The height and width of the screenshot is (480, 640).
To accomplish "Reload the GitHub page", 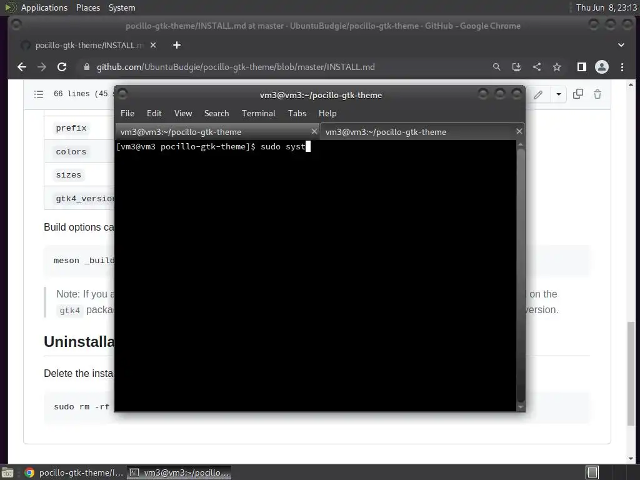I will 62,67.
